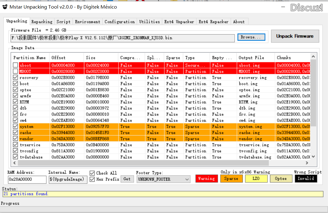328x213 pixels.
Task: Click the orange Sparse legend swatch
Action: pos(231,178)
